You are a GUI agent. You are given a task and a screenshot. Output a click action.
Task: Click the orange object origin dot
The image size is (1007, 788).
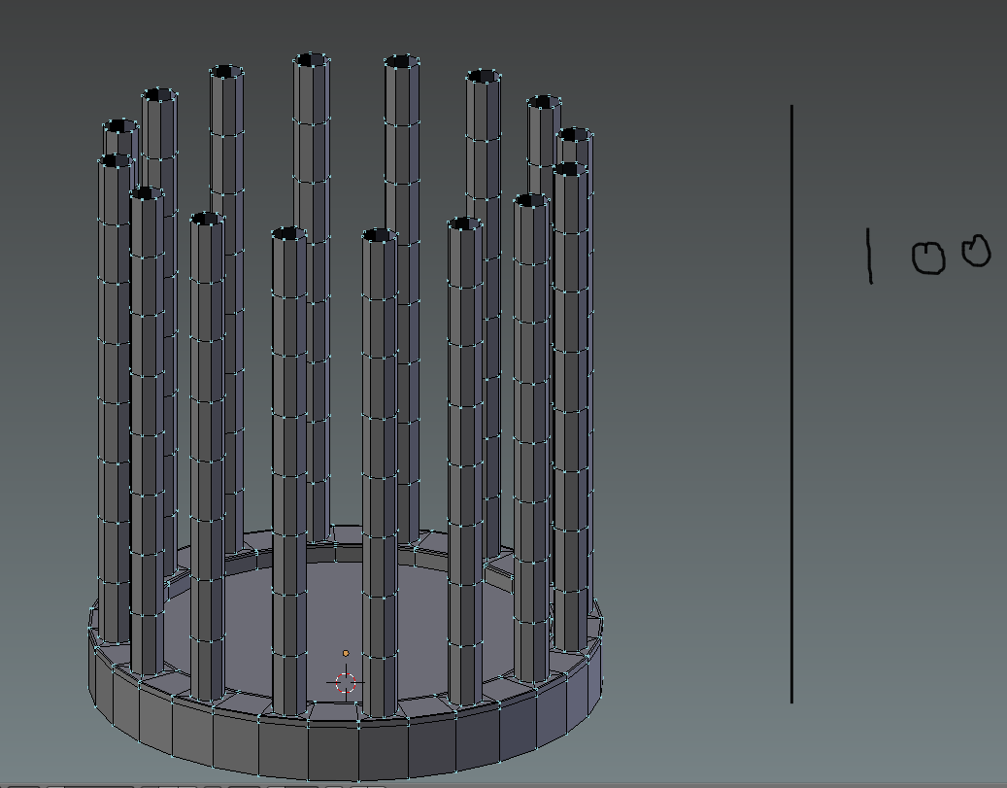click(346, 653)
